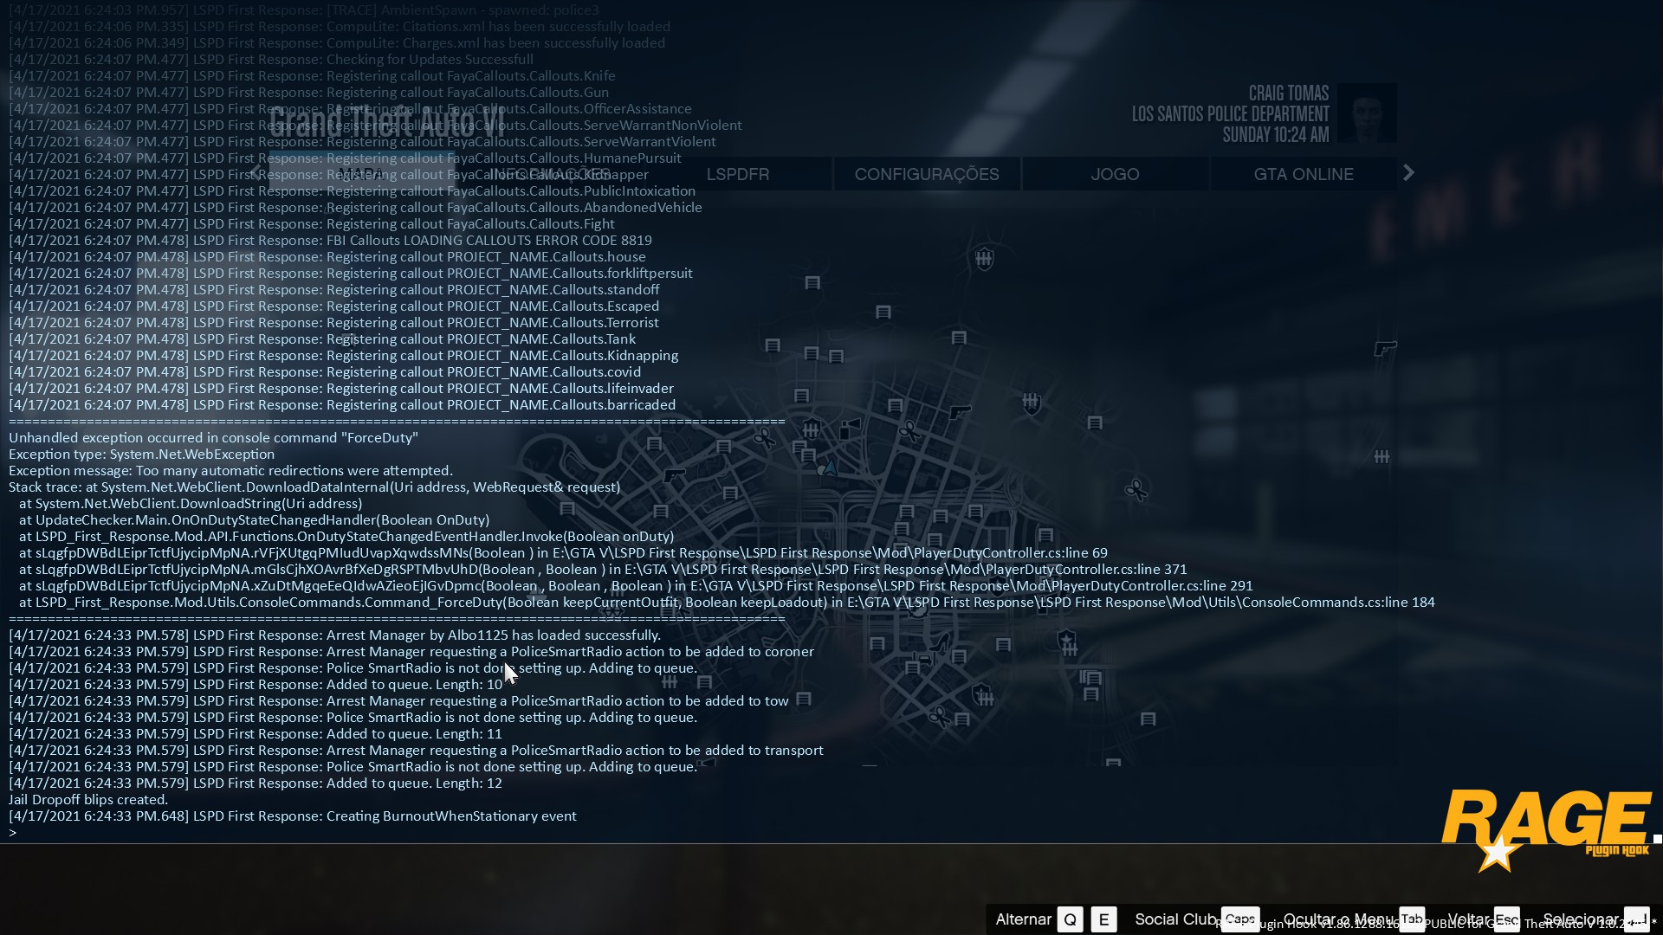This screenshot has width=1663, height=935.
Task: Click the spray can mod shop icon
Action: click(x=849, y=428)
